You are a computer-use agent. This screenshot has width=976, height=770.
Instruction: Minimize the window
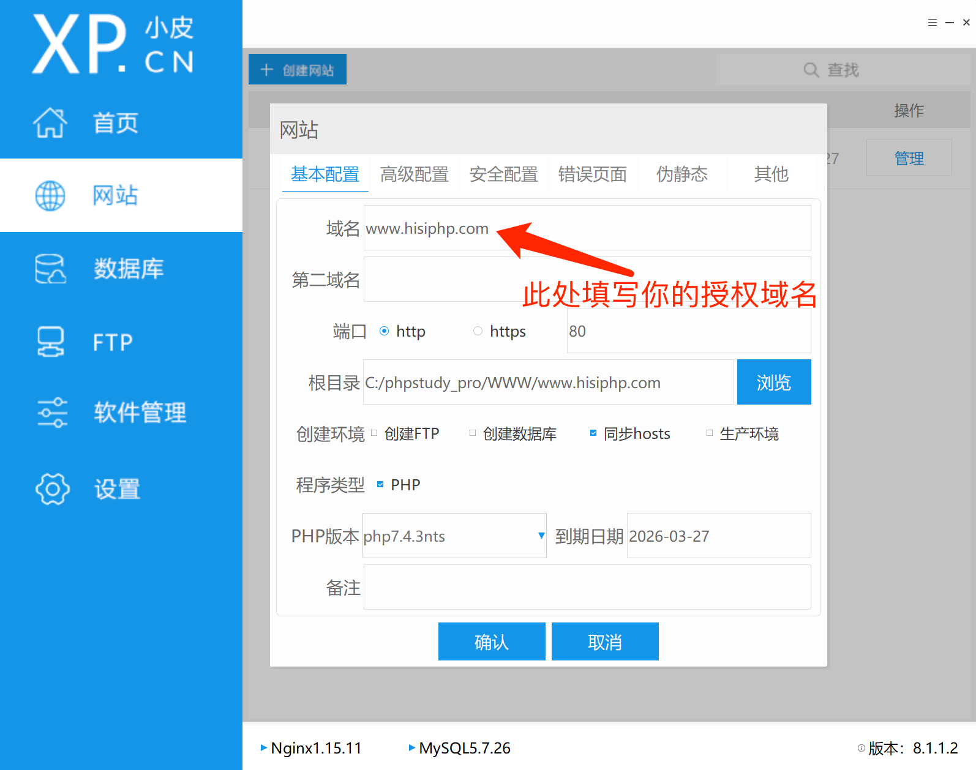point(950,23)
